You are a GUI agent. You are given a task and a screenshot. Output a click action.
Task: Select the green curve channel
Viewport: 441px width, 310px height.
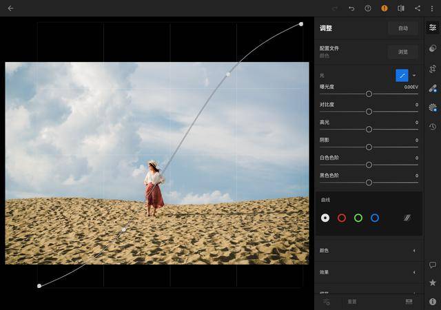[358, 218]
